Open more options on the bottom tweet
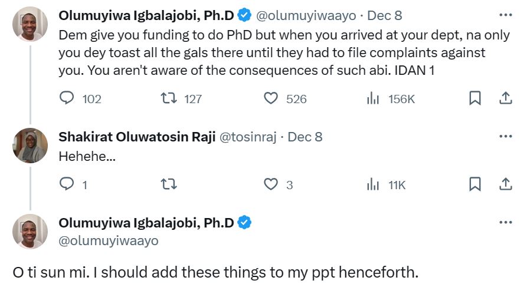Image resolution: width=527 pixels, height=287 pixels. (x=506, y=223)
